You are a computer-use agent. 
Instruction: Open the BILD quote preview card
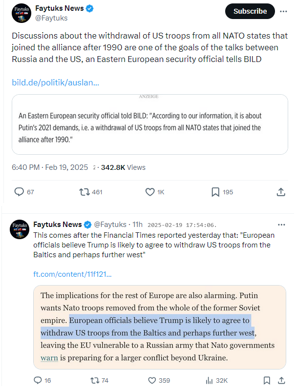click(149, 124)
